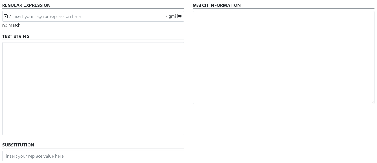Open the regex options caret icon
The width and height of the screenshot is (377, 163).
pos(5,16)
